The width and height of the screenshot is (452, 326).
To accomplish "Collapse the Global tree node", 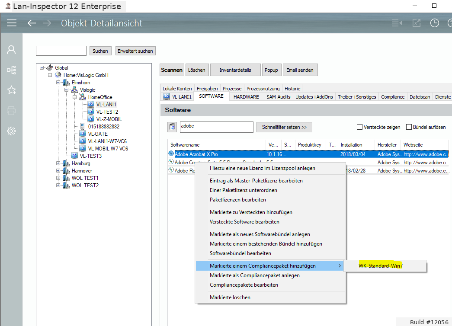I will (42, 67).
